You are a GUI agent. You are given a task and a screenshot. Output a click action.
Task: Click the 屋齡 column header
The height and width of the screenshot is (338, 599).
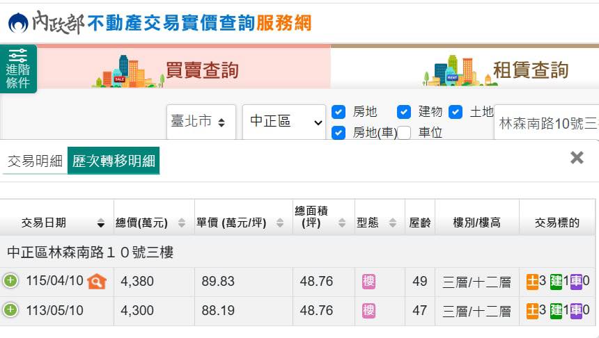click(419, 223)
